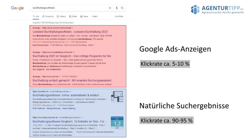Click the Belegerfassung sitelink
Viewport: 249px width, 140px height.
[53, 108]
